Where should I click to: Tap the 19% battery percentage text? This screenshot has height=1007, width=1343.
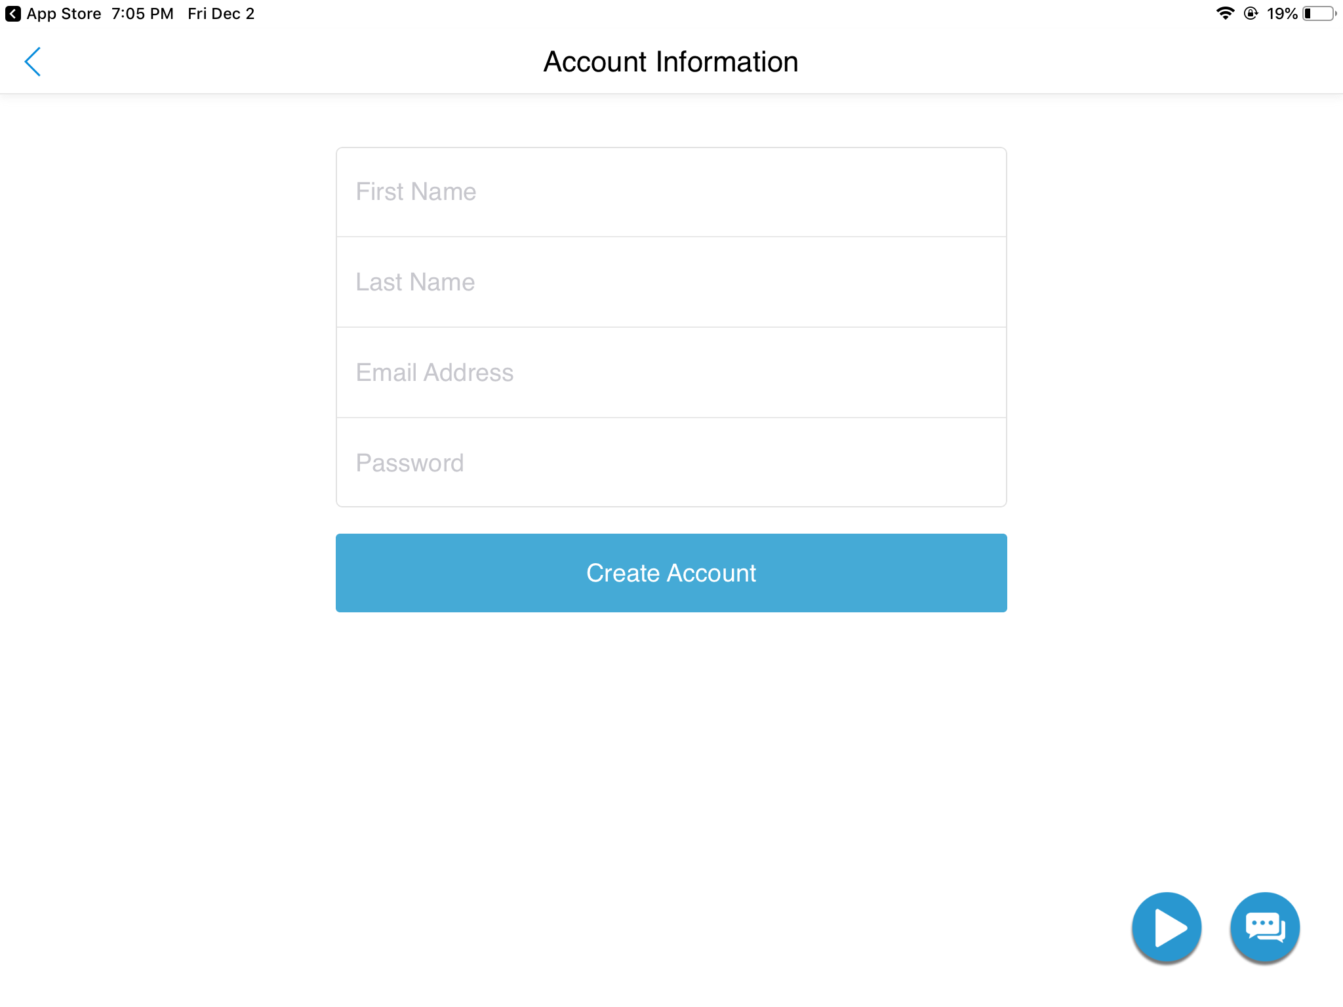click(1282, 14)
